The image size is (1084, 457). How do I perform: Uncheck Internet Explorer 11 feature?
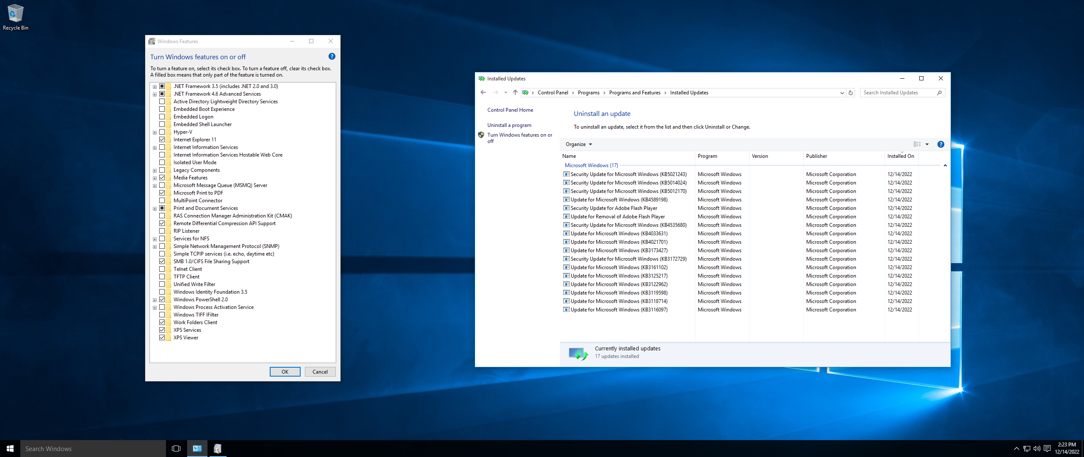[x=162, y=140]
